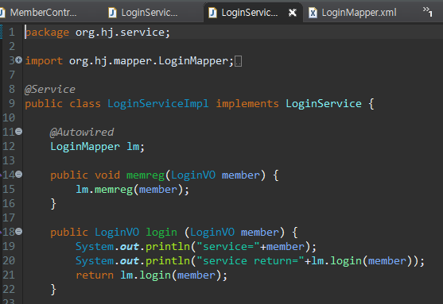Image resolution: width=443 pixels, height=304 pixels.
Task: Click the 'import' keyword on line 3
Action: click(44, 61)
